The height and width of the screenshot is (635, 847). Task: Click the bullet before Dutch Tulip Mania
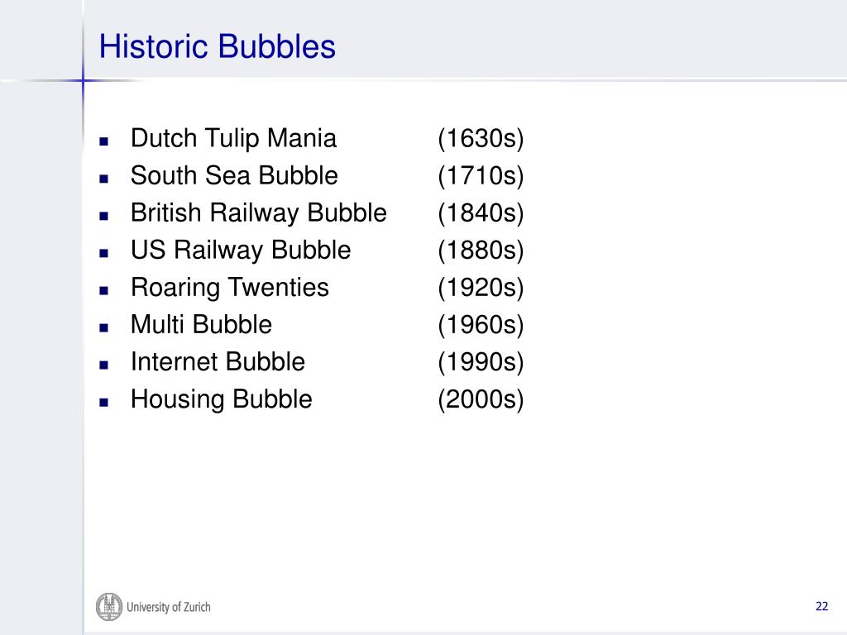tap(103, 141)
